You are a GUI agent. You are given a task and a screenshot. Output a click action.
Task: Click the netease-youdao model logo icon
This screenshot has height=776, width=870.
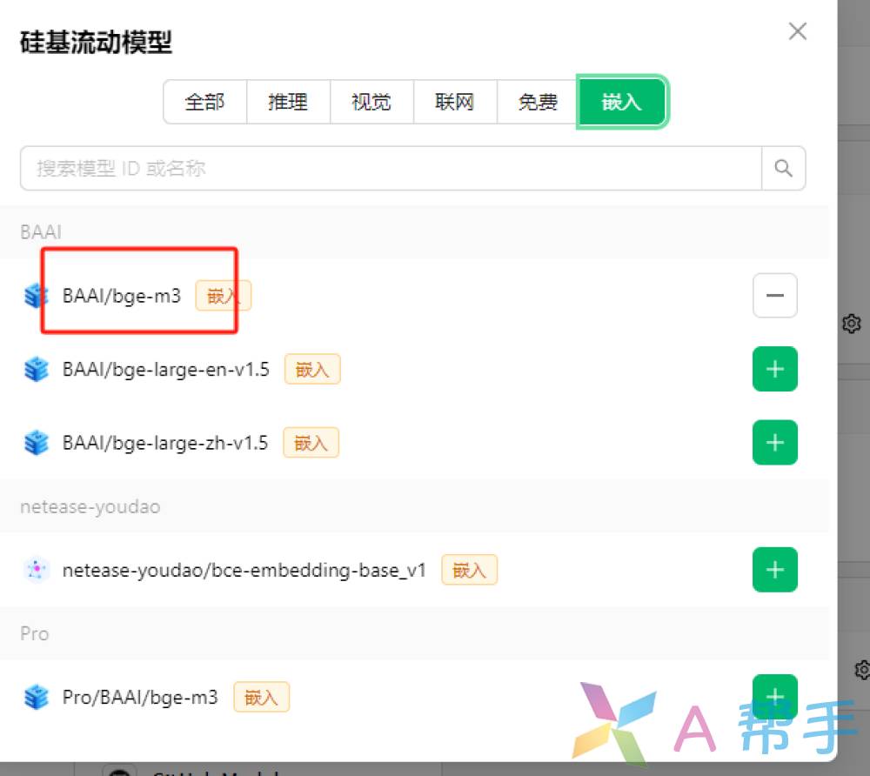click(x=37, y=570)
